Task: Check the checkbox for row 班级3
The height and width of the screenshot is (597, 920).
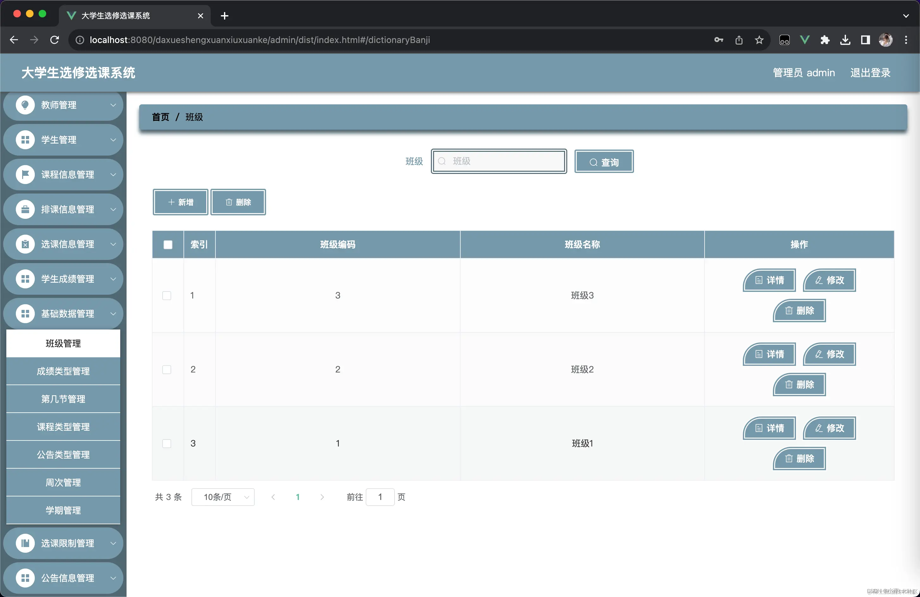Action: pyautogui.click(x=167, y=296)
